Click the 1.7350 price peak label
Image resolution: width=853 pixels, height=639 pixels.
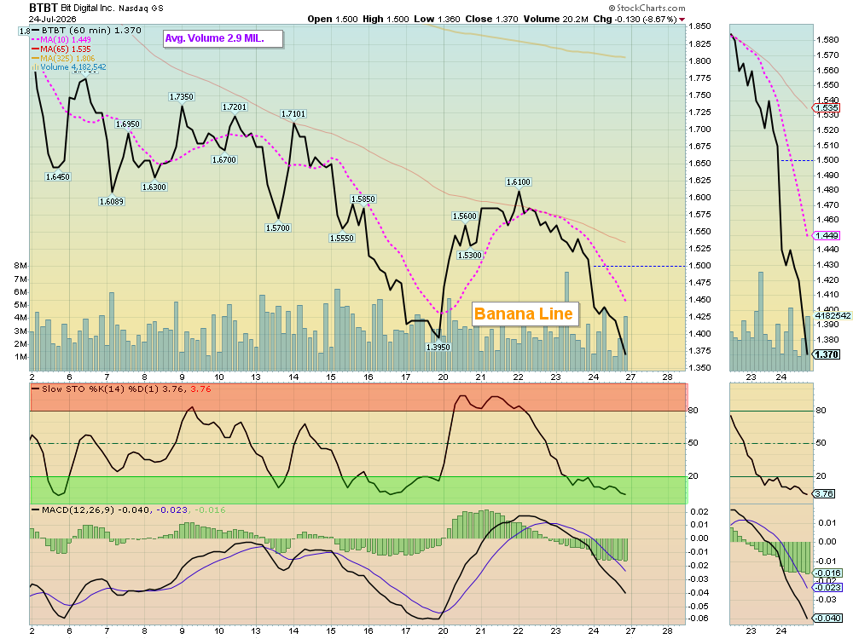point(181,97)
